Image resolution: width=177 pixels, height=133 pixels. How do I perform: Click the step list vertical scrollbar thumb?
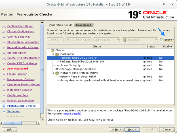pyautogui.click(x=42, y=69)
